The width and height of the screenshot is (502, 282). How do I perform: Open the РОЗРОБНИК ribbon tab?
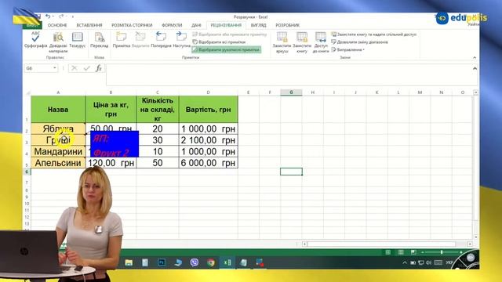coord(288,25)
